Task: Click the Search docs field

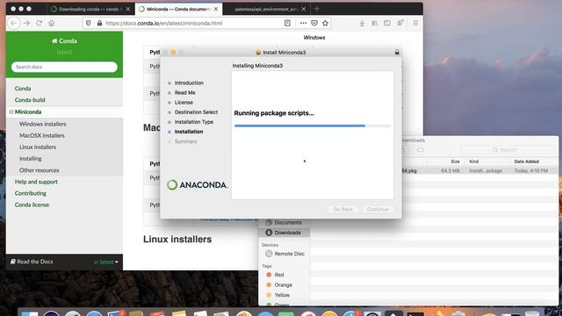Action: (64, 67)
